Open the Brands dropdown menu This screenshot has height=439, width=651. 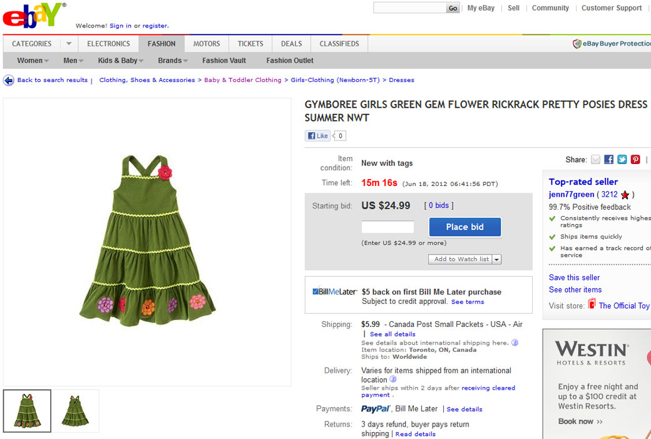pyautogui.click(x=173, y=61)
